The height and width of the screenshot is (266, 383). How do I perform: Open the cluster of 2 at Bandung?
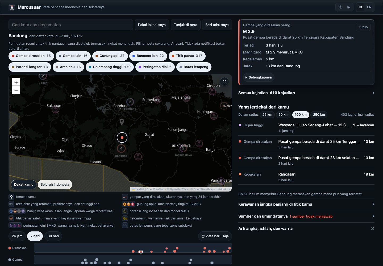pos(130,102)
